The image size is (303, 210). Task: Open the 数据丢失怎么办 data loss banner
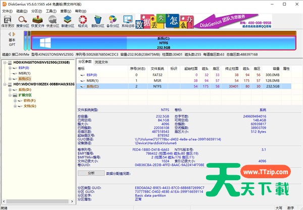coord(164,21)
